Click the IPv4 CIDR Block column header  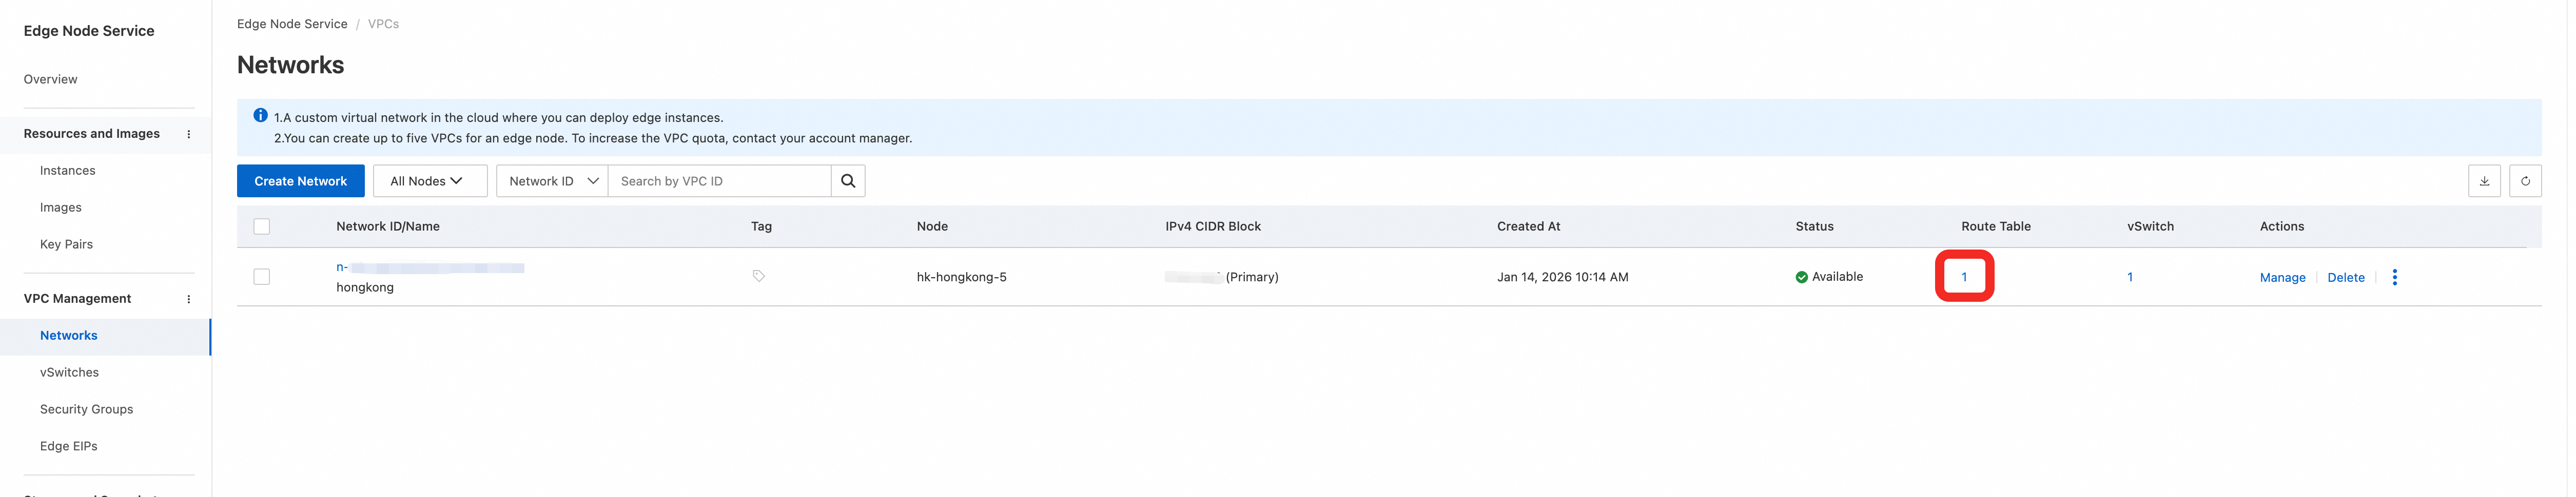tap(1213, 226)
